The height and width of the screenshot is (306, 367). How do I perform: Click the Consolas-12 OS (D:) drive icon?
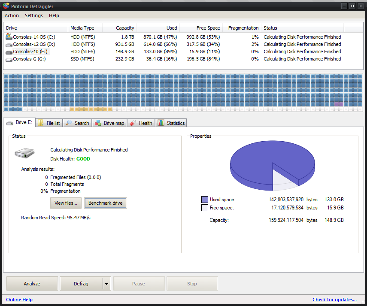[9, 45]
